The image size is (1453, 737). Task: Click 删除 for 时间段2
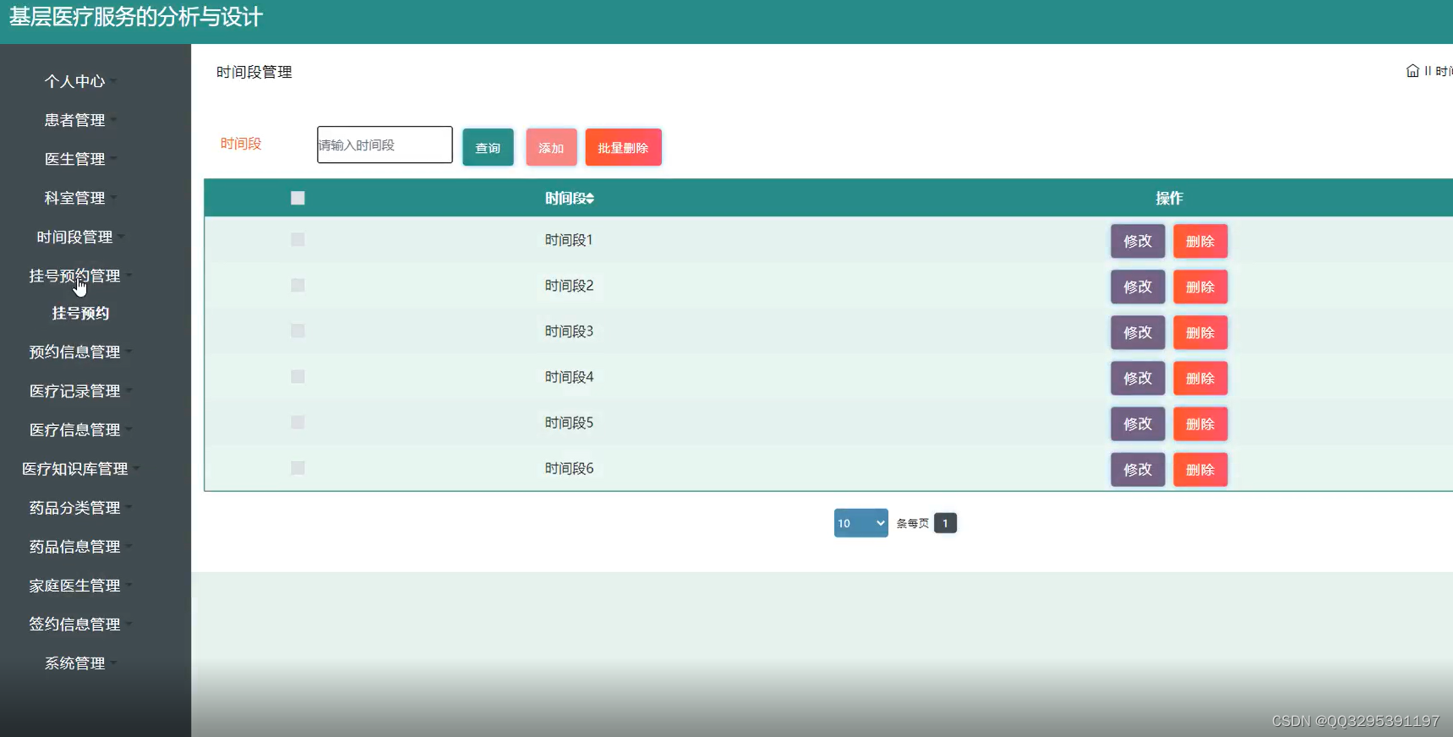1200,287
